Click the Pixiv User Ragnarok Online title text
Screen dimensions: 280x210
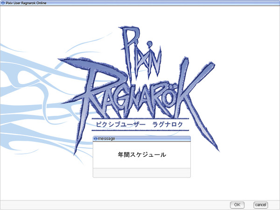[x=26, y=3]
